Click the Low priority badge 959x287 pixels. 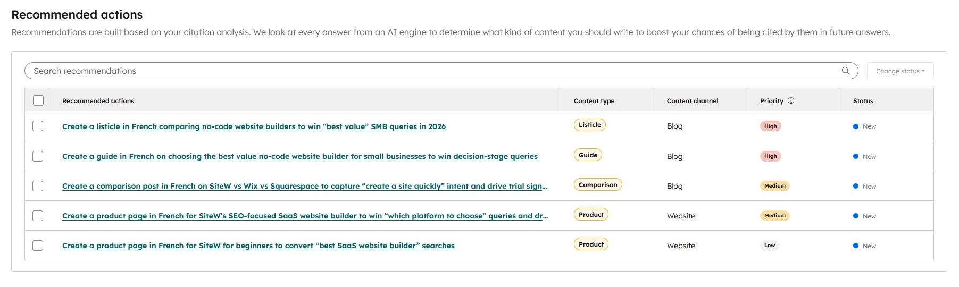coord(769,246)
